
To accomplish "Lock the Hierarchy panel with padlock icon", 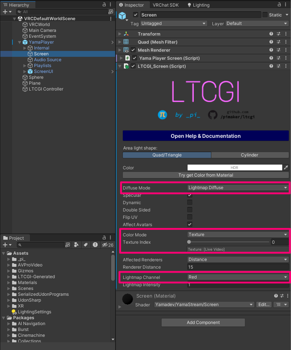I will coord(104,4).
